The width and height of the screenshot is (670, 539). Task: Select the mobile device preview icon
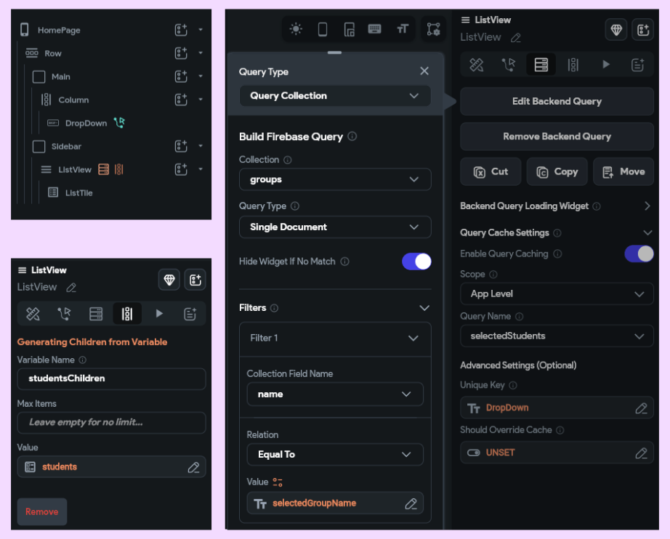(323, 29)
